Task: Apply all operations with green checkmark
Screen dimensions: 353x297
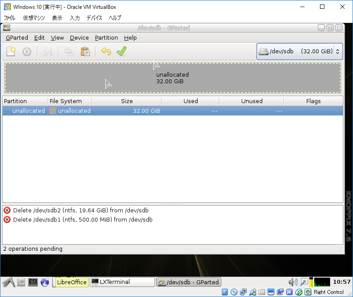Action: [x=121, y=51]
